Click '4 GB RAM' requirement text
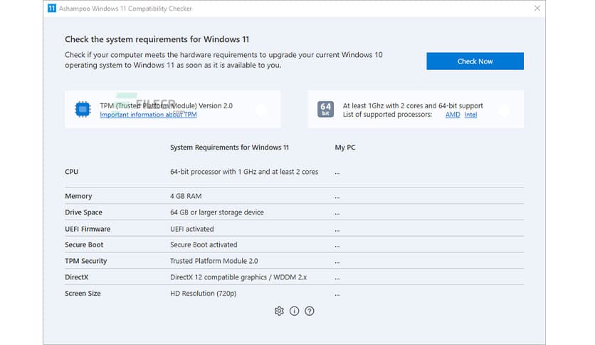 186,196
